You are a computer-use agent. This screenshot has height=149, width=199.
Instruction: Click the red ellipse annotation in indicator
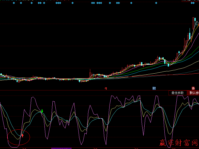point(19,138)
